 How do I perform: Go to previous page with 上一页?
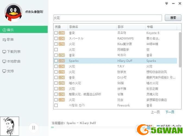(155, 112)
